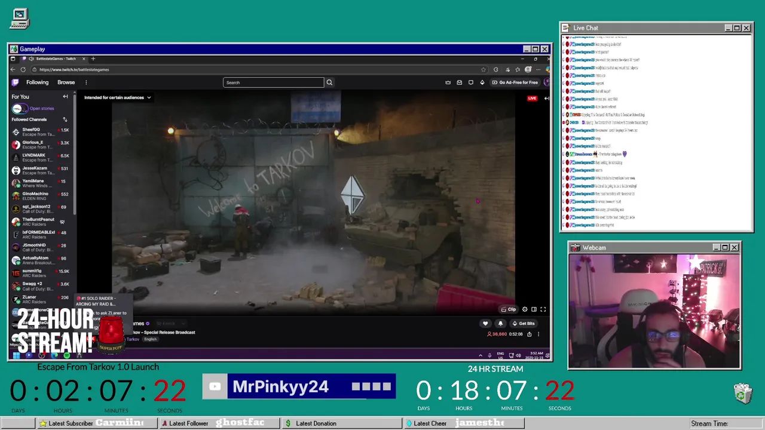The image size is (765, 430).
Task: Click the Clip button on the player
Action: (x=509, y=309)
